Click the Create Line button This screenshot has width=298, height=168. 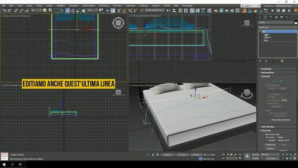tap(270, 145)
